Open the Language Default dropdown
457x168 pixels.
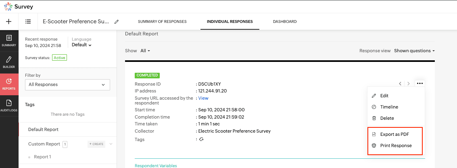(x=81, y=45)
